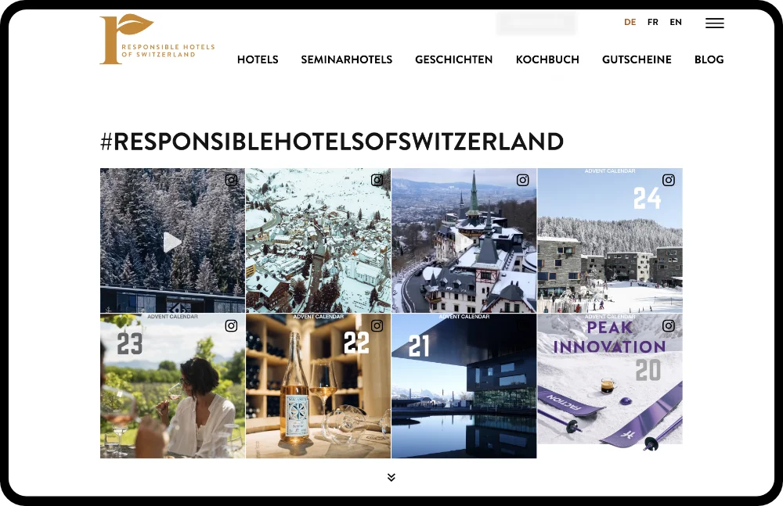Click Instagram icon on wine bottle post

point(377,326)
